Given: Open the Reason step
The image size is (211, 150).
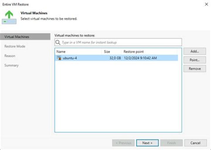Looking at the screenshot, I should tap(10, 56).
